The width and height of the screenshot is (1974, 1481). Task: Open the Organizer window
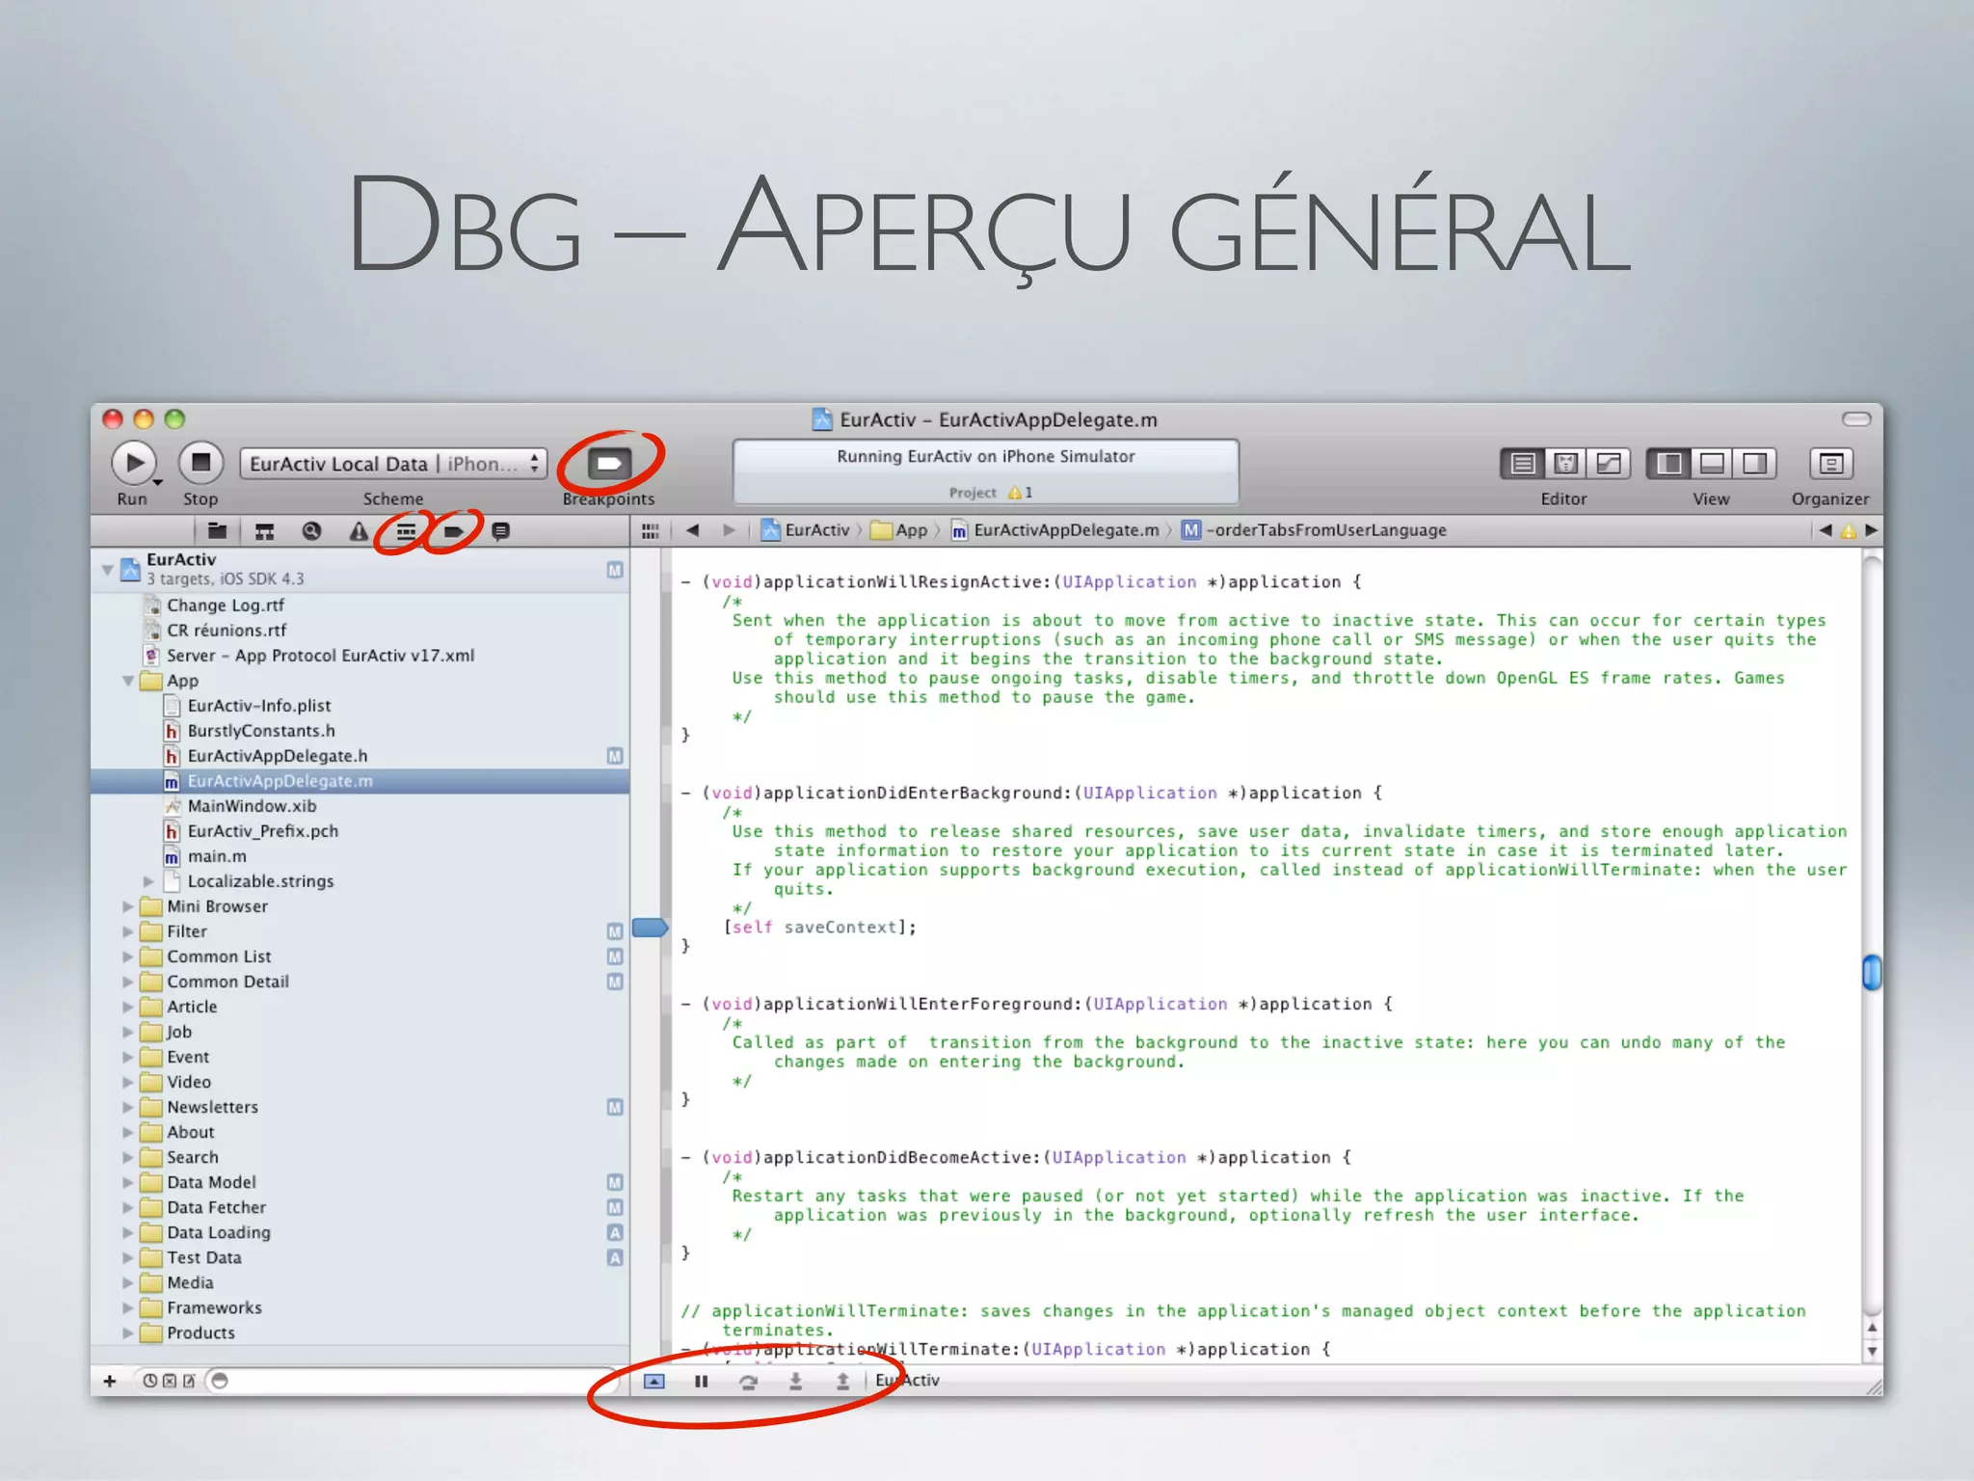coord(1830,464)
